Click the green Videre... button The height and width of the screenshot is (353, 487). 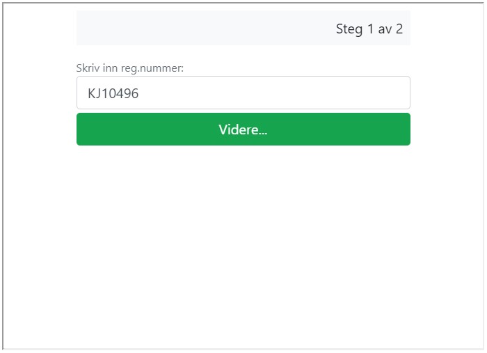(x=243, y=130)
